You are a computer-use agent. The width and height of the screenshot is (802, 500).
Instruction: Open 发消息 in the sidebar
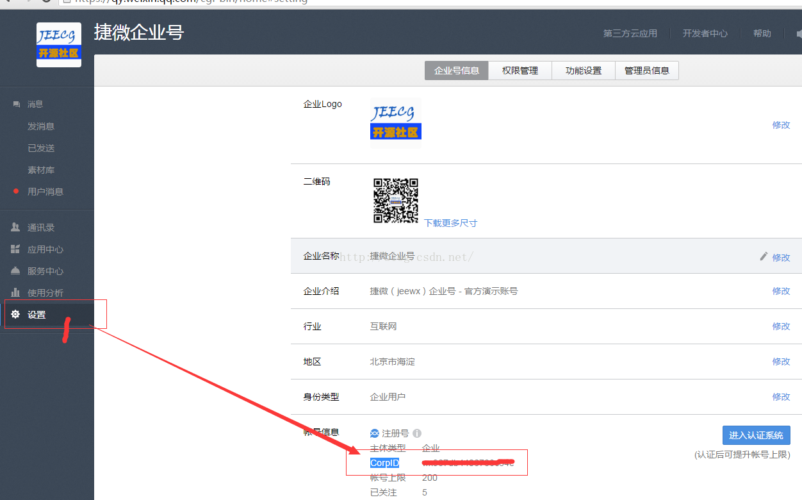[41, 126]
